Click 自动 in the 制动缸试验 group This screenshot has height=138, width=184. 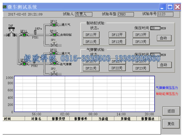[x=163, y=38]
